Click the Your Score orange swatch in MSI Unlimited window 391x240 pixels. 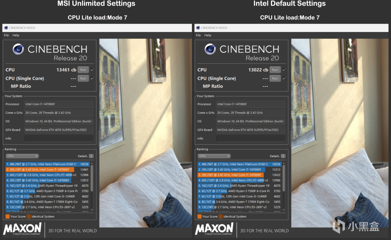click(7, 216)
